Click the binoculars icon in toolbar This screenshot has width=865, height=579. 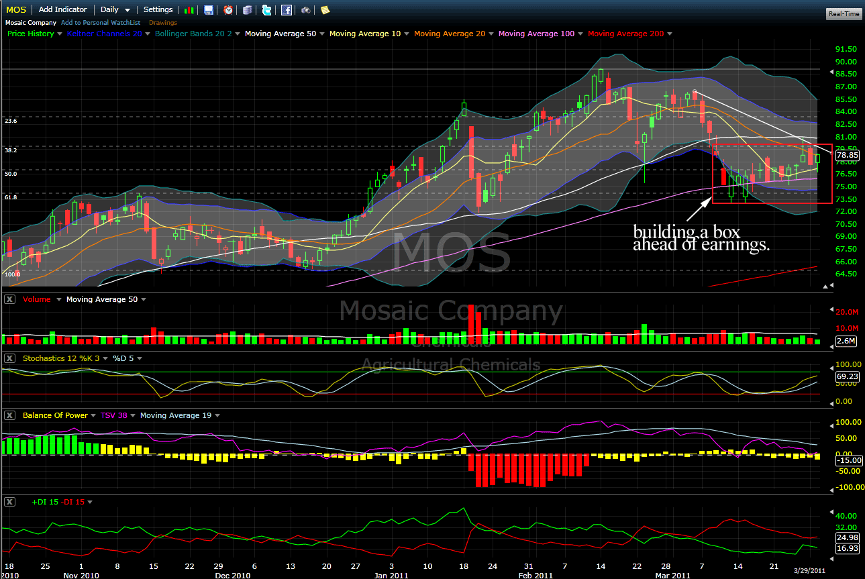coord(306,10)
